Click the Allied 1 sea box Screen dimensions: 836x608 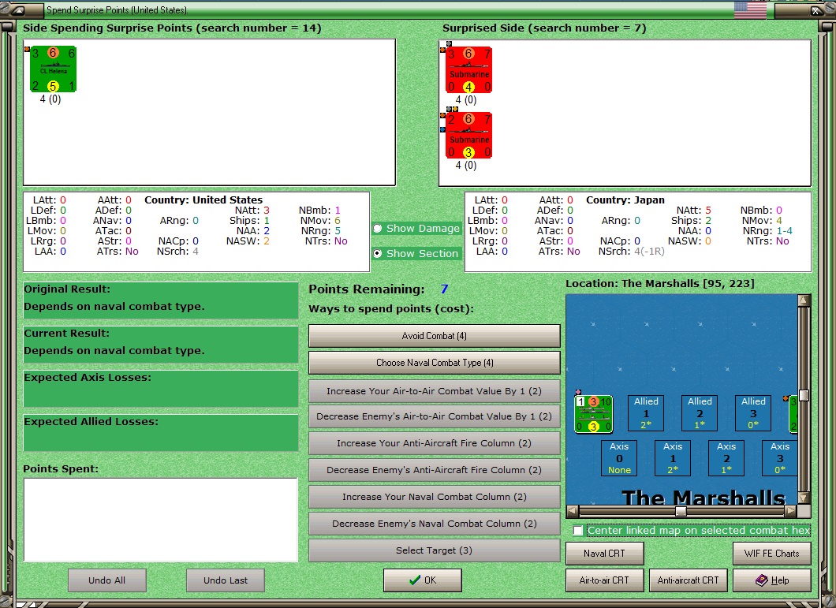point(646,412)
